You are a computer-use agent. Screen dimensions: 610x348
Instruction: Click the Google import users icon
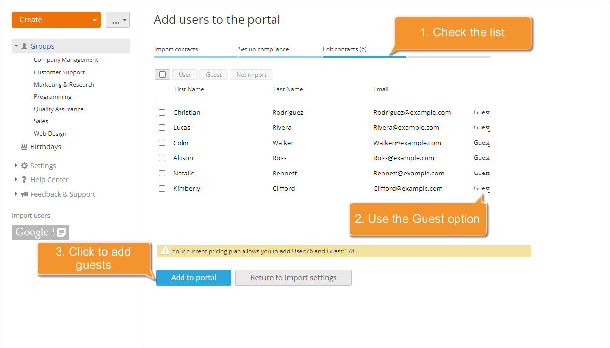tap(40, 232)
